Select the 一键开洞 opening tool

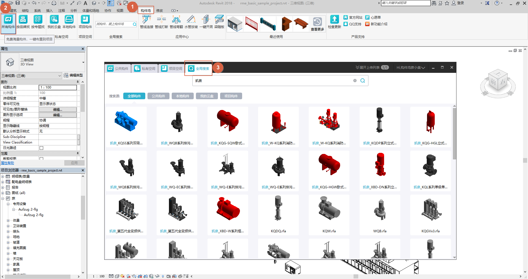[x=206, y=22]
